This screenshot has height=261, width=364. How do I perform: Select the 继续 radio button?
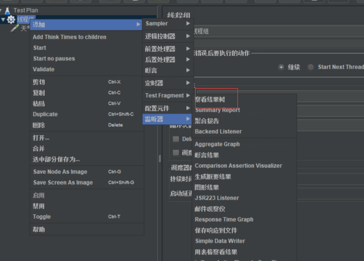[281, 68]
